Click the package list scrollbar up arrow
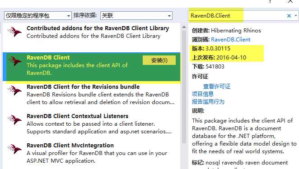 point(184,27)
